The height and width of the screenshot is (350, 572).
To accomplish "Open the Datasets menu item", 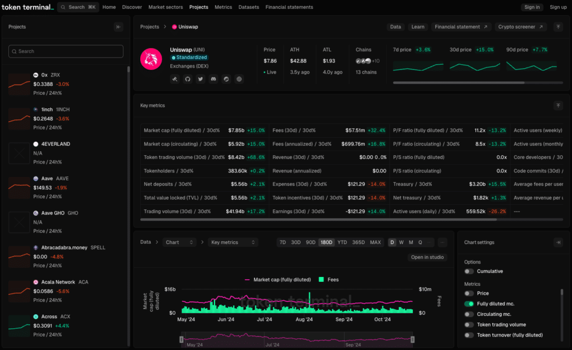I will point(249,7).
